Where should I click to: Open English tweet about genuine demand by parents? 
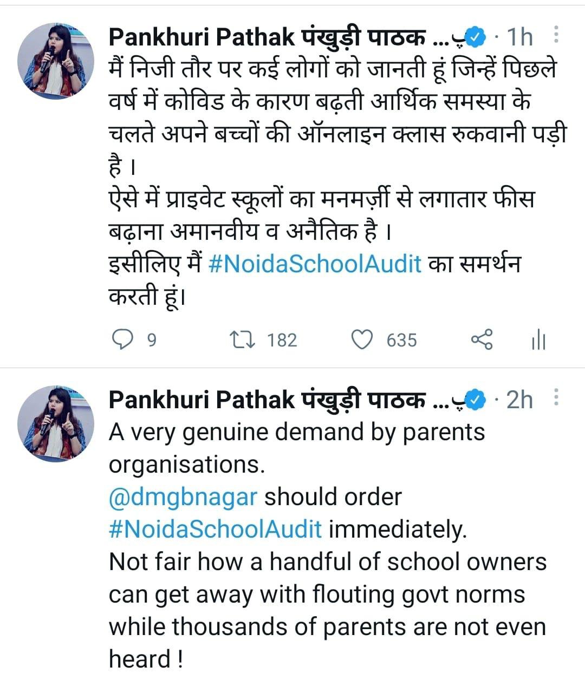click(x=328, y=545)
